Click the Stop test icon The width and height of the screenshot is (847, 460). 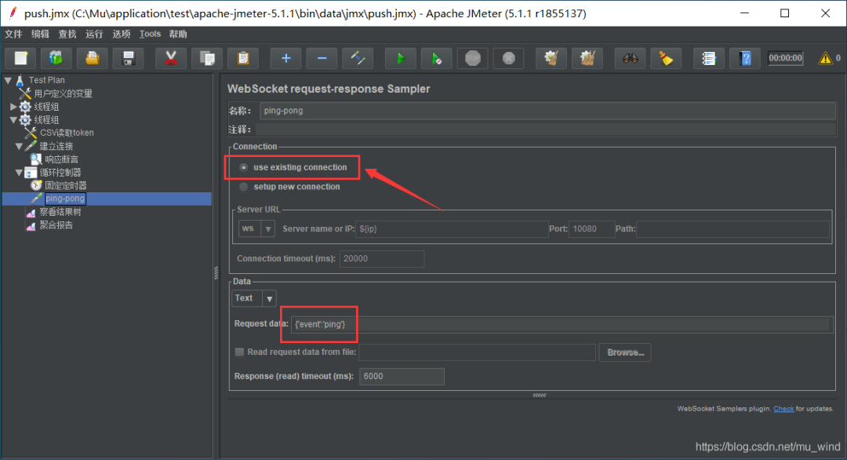[473, 58]
